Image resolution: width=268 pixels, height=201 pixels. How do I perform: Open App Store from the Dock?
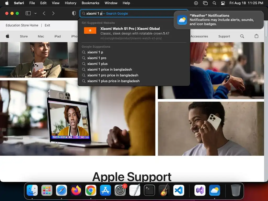tap(105, 190)
